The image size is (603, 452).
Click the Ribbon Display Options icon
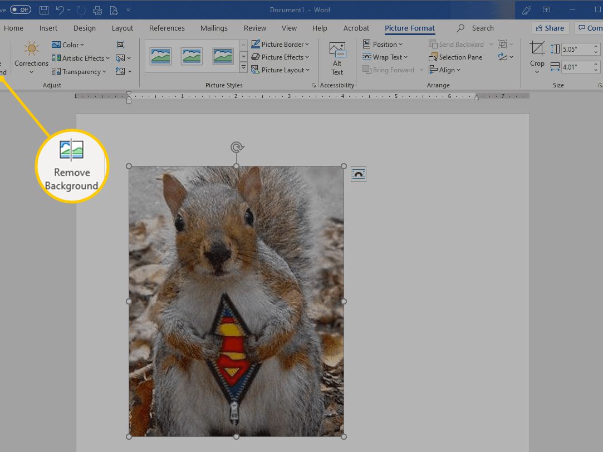pyautogui.click(x=546, y=9)
